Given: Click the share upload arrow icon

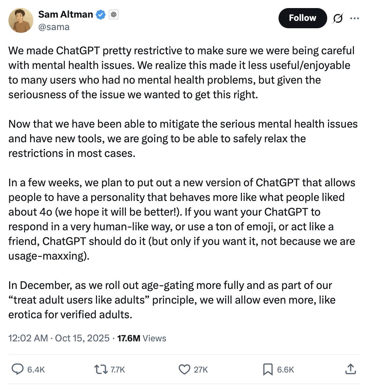Looking at the screenshot, I should 350,369.
